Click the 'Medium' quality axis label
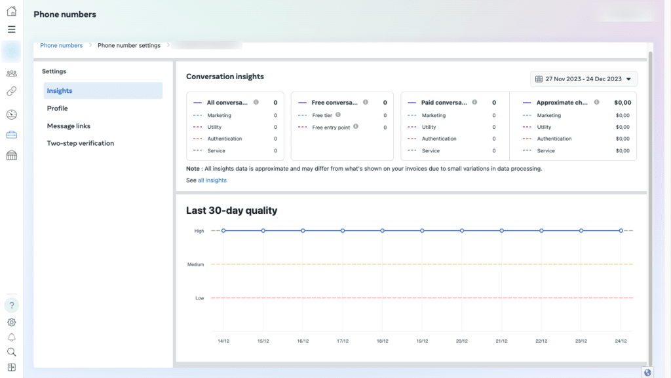Viewport: 671px width, 378px height. pyautogui.click(x=195, y=264)
